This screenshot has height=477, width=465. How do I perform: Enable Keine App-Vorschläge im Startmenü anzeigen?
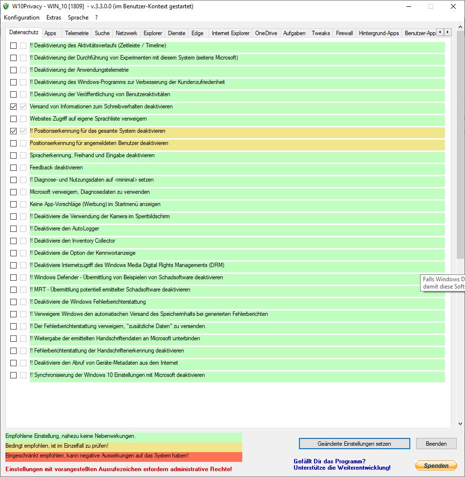[13, 204]
